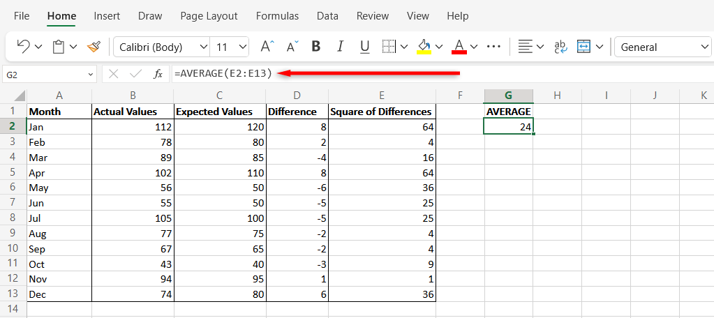Select the Format Painter brush

pos(94,47)
